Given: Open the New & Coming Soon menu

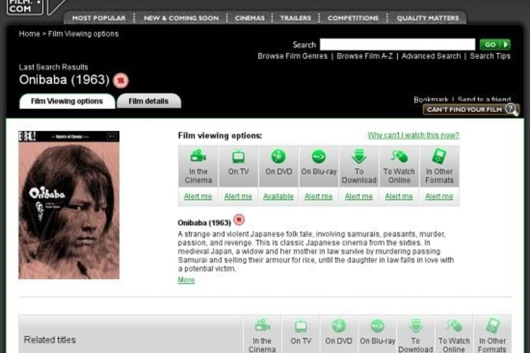Looking at the screenshot, I should coord(181,18).
